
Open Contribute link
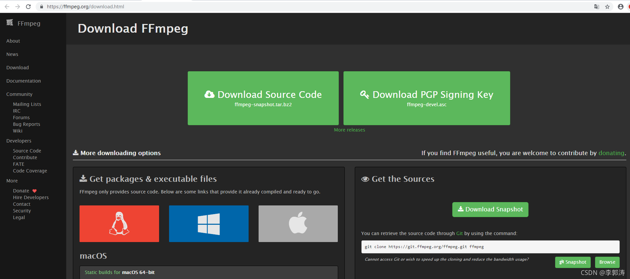pos(25,157)
